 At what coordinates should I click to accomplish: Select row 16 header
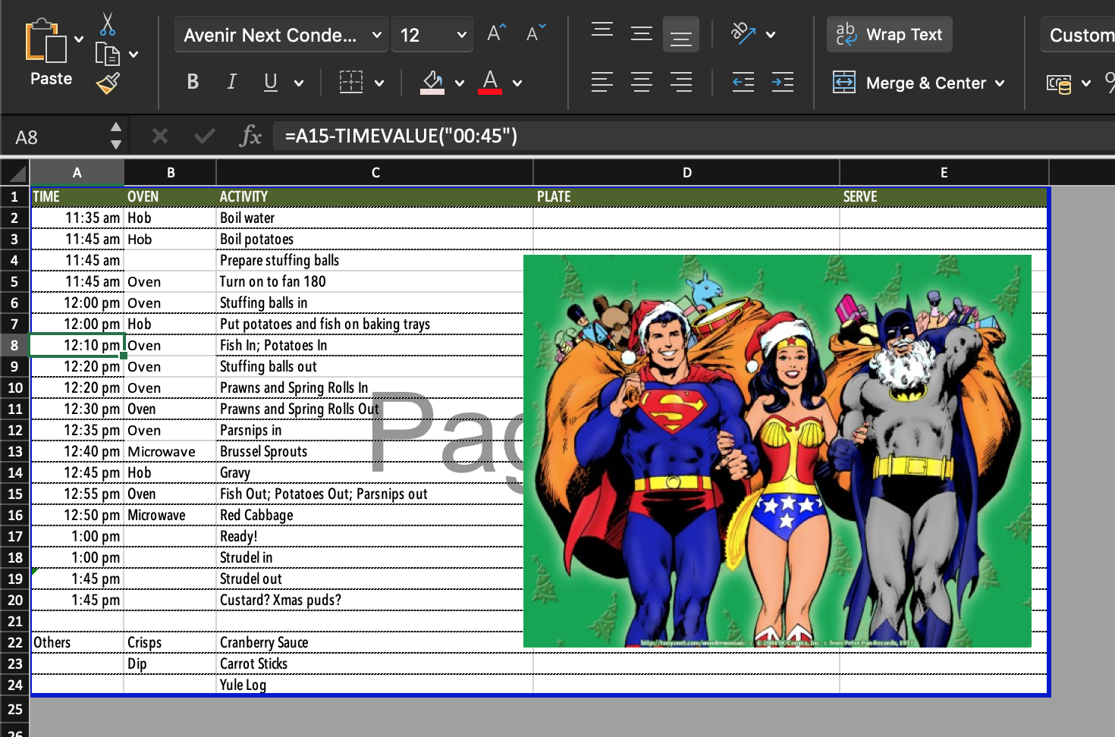coord(14,515)
